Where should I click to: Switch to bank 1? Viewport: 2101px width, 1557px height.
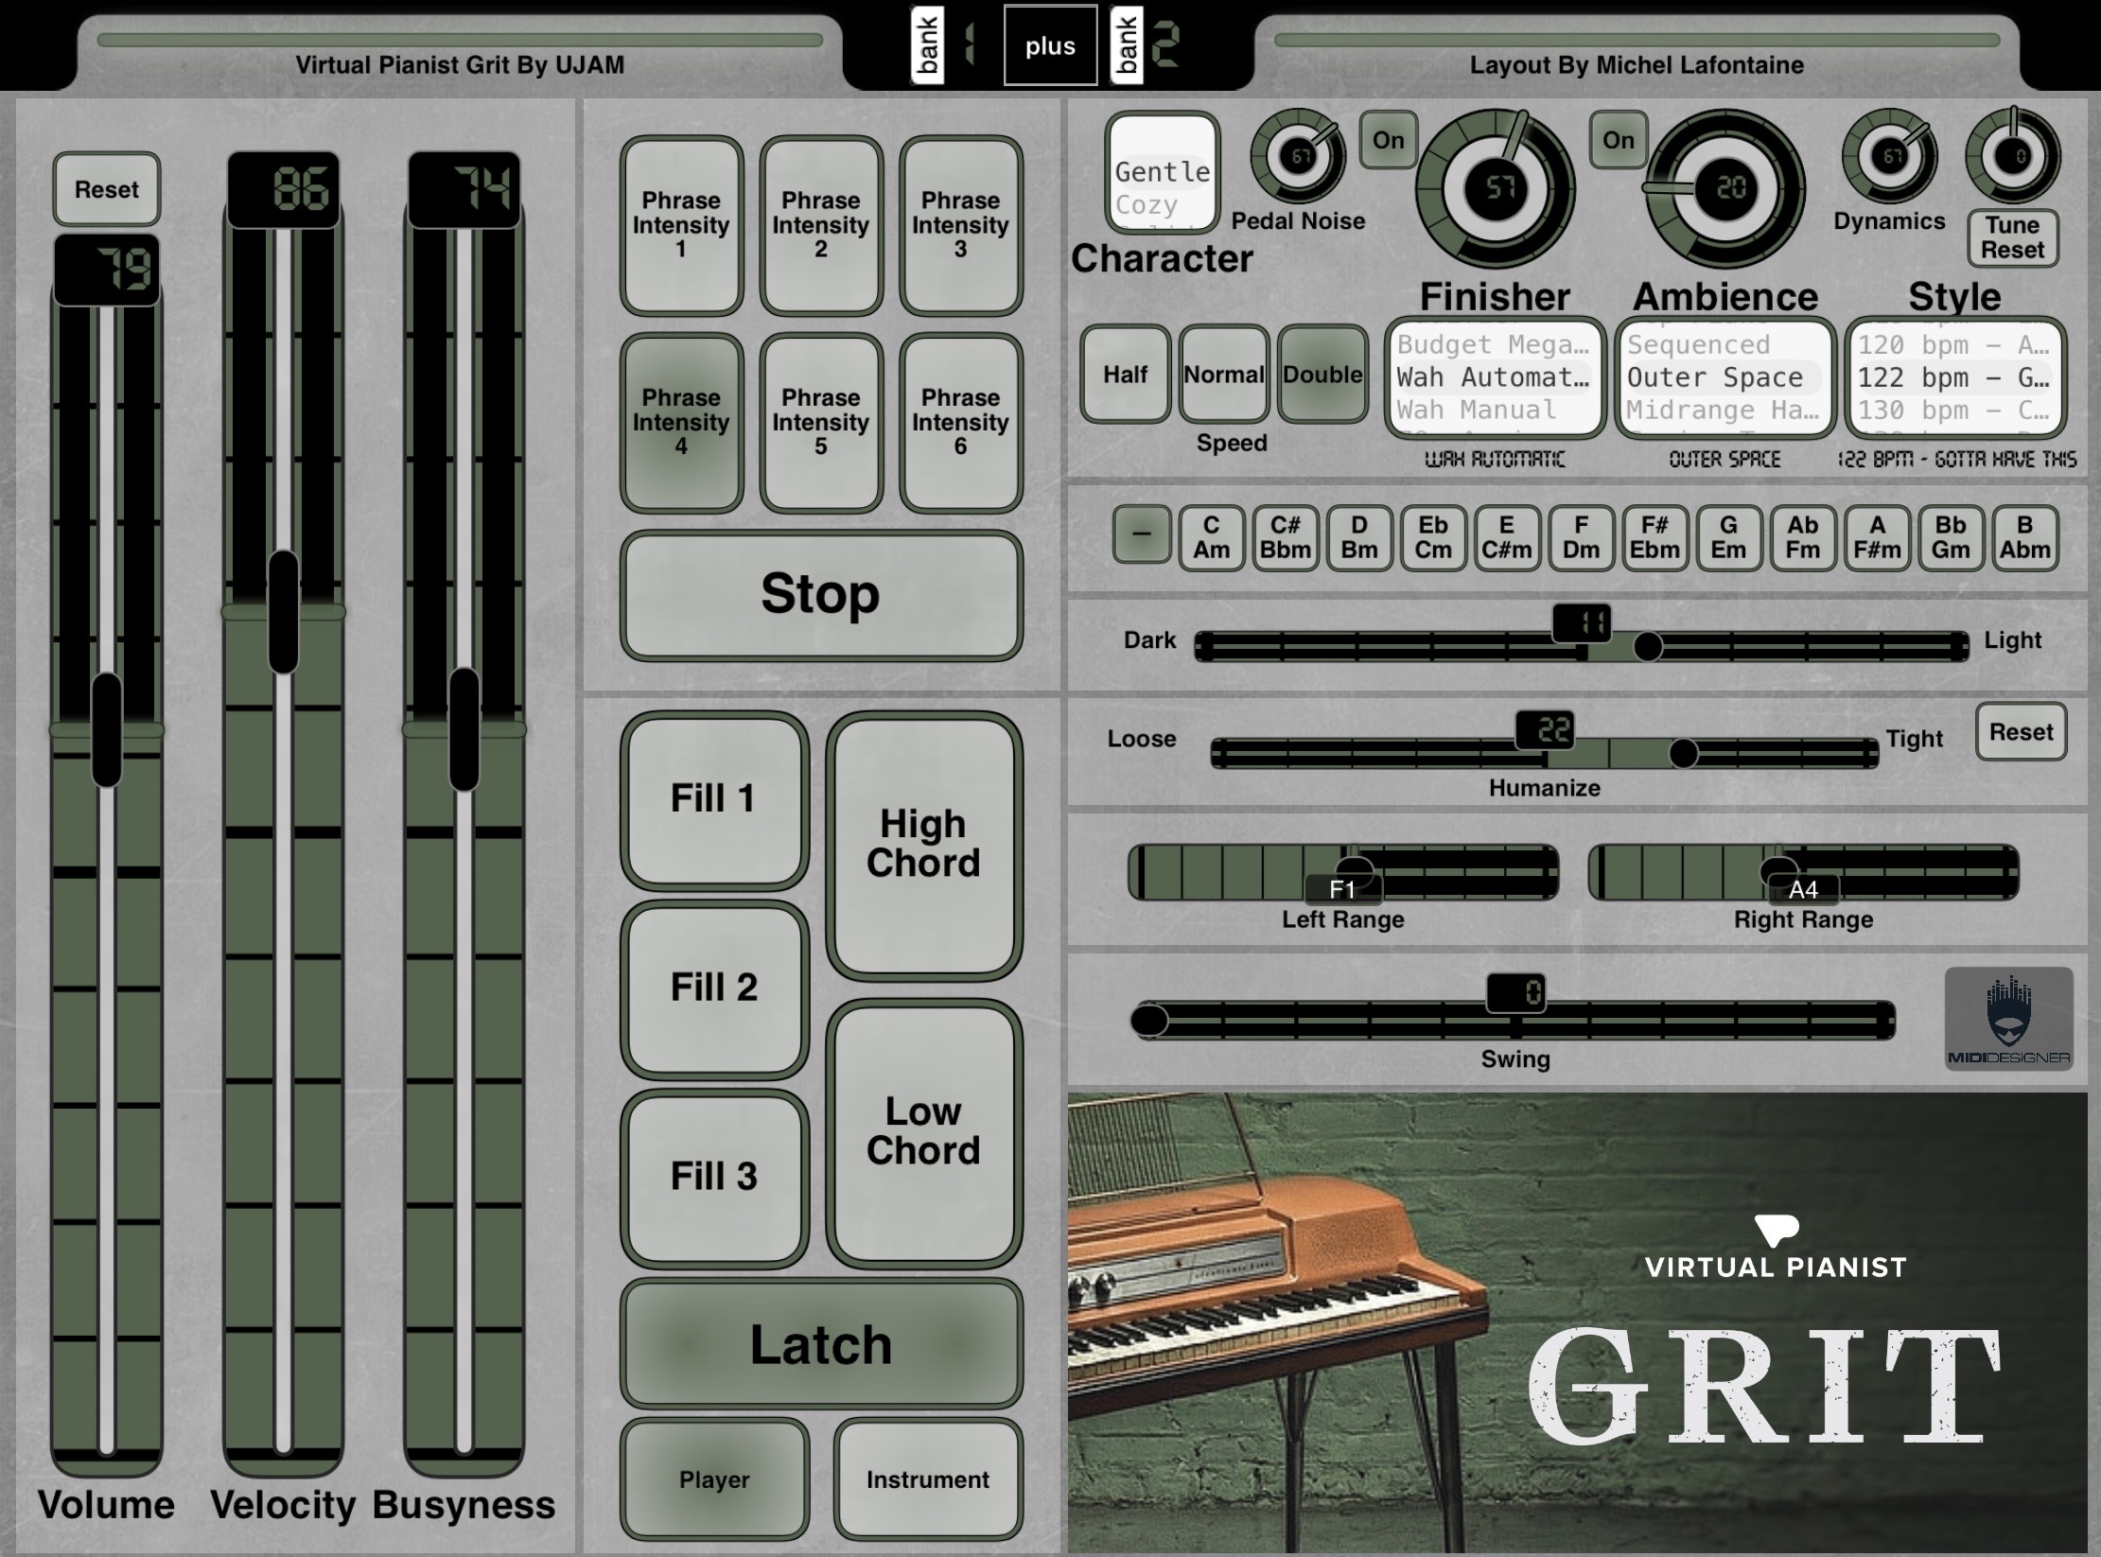point(944,44)
